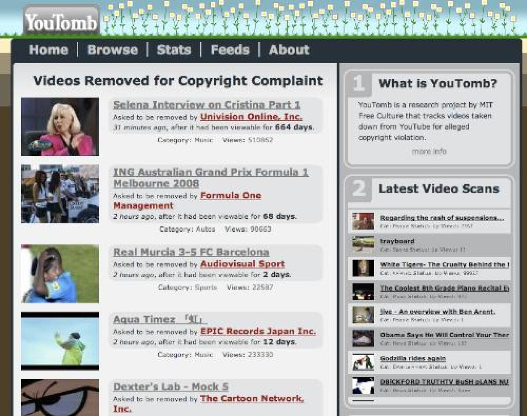Viewport: 527px width, 416px height.
Task: Click the Real Murcia Barcelona thumbnail
Action: click(60, 274)
